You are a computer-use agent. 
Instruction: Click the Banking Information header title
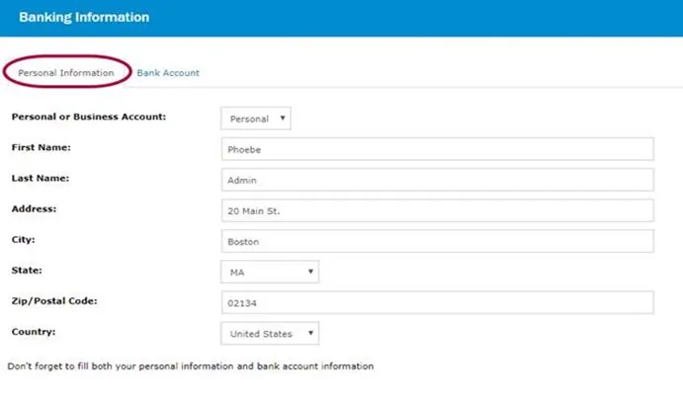84,17
